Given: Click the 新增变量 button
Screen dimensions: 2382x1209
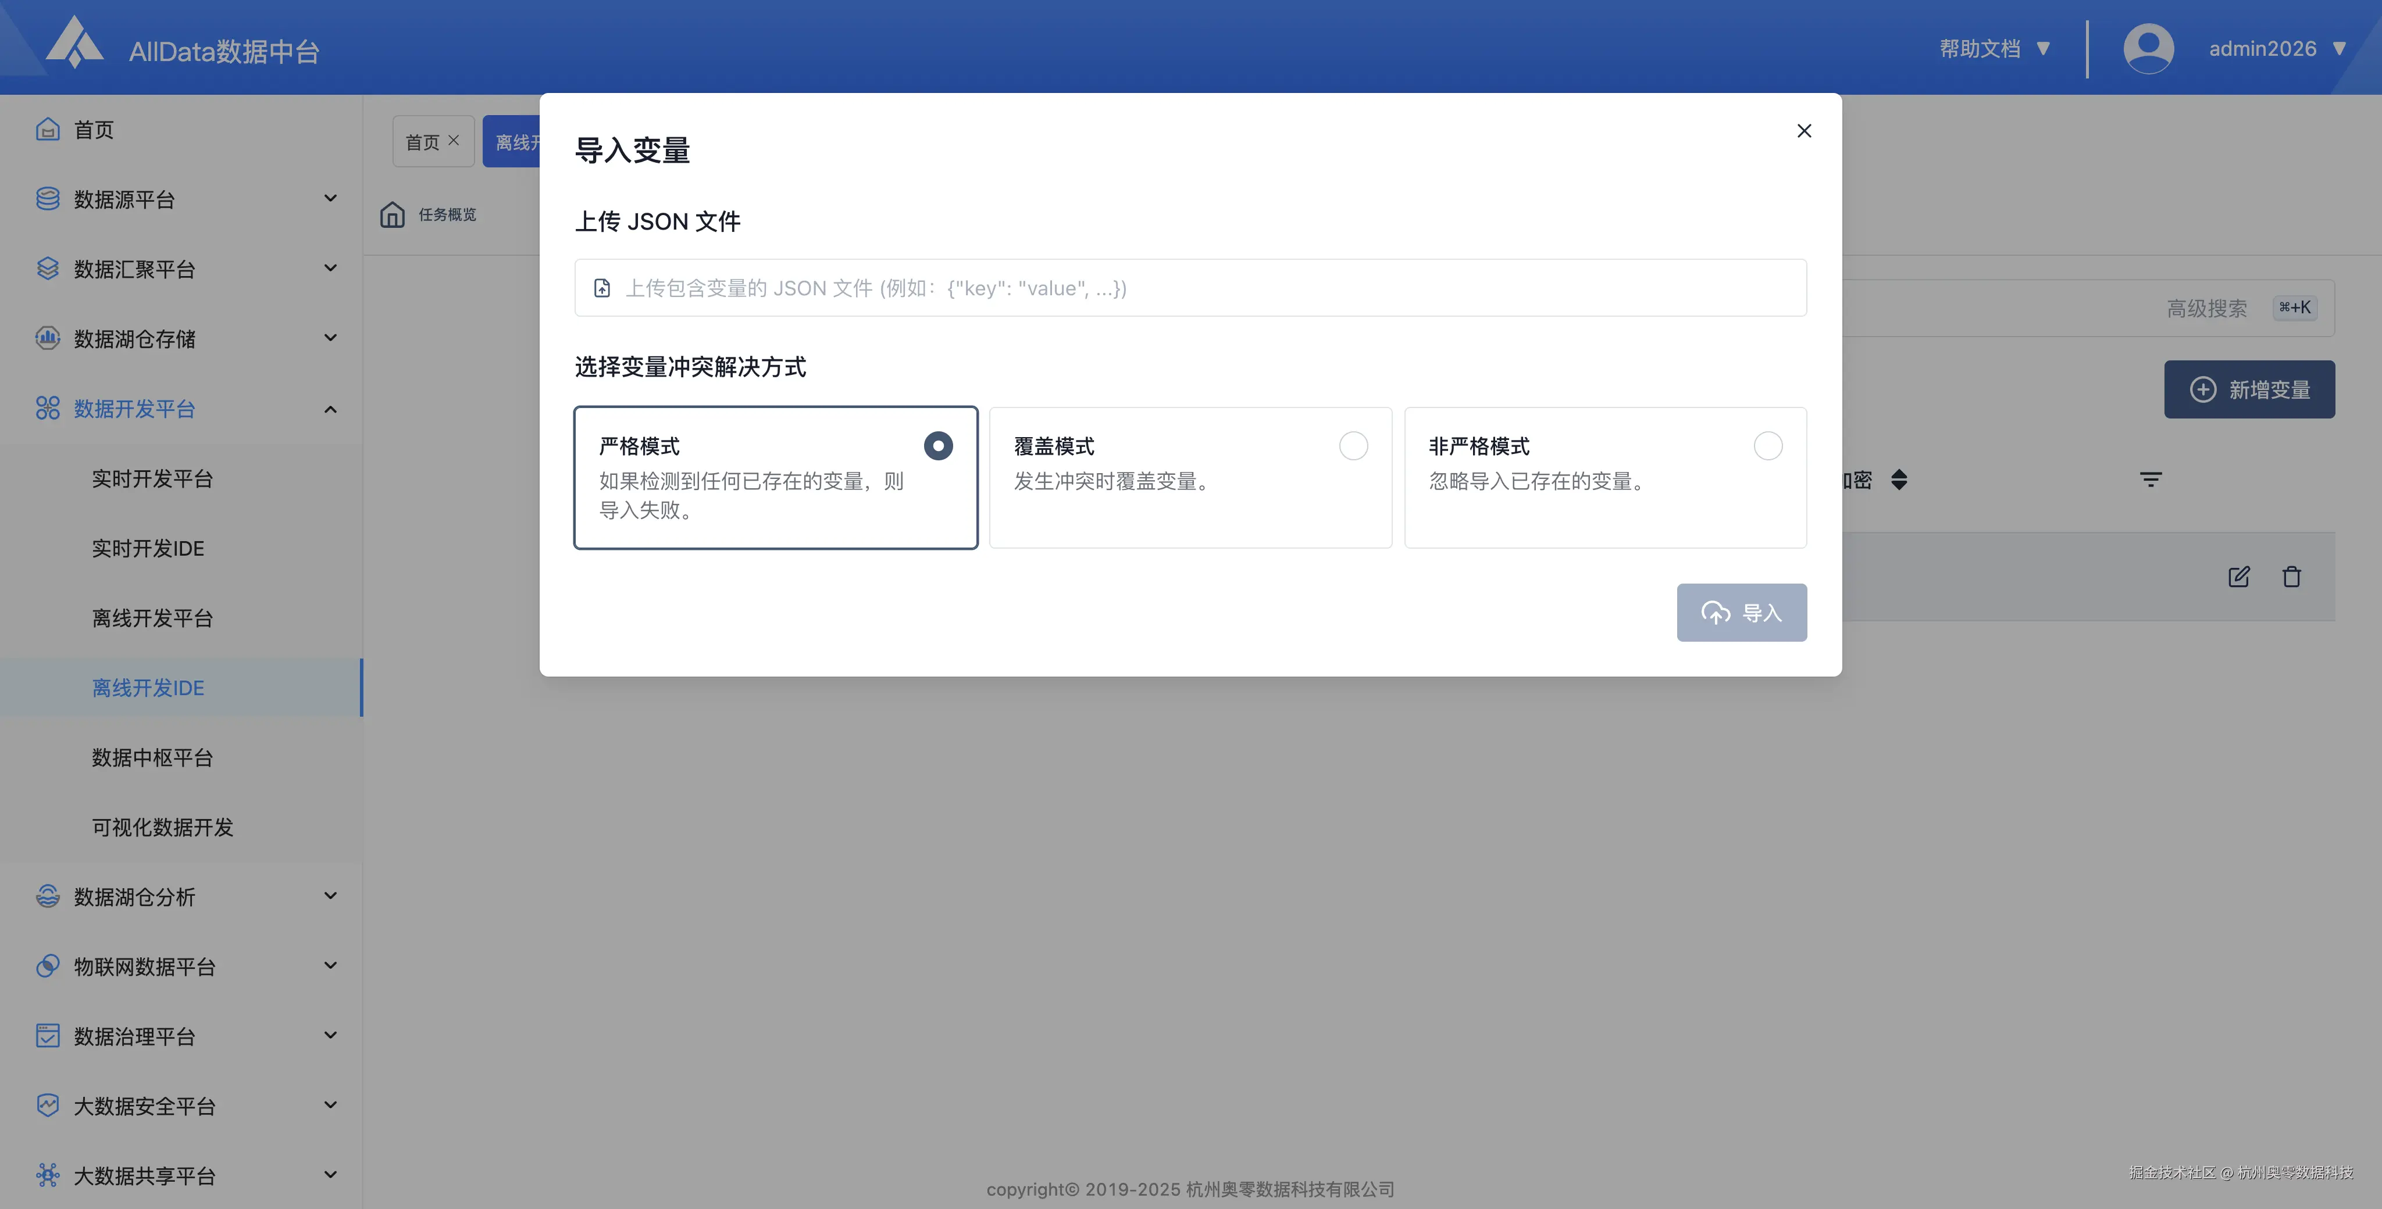Looking at the screenshot, I should click(2248, 389).
